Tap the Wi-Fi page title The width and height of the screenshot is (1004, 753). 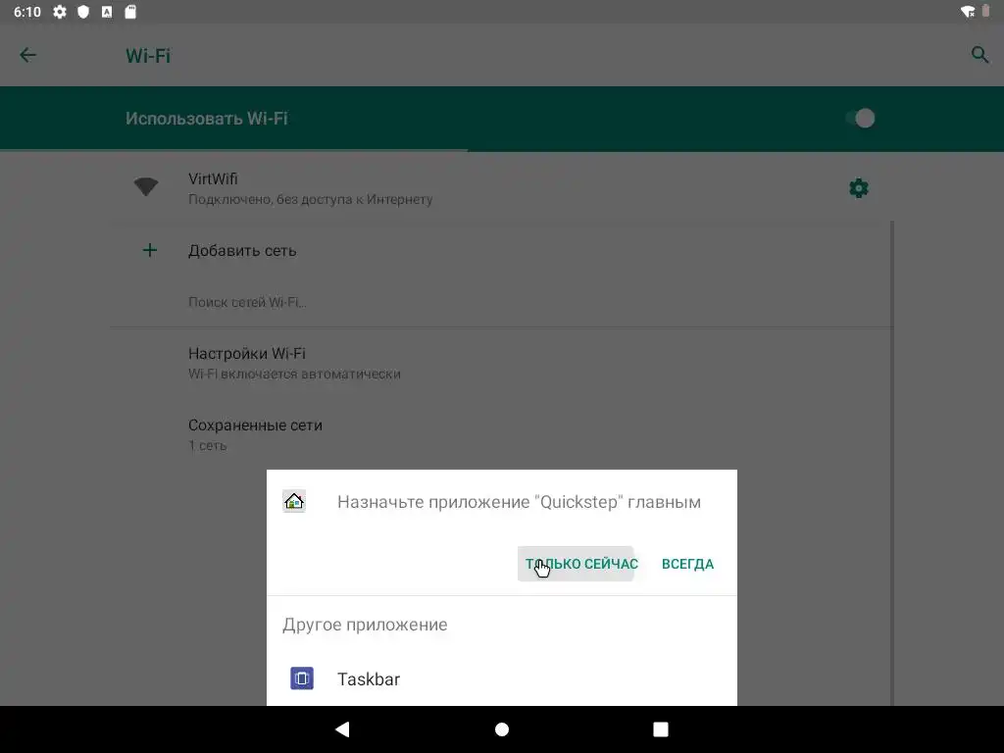click(x=148, y=56)
